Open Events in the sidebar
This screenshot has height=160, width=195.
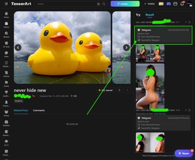[6, 84]
